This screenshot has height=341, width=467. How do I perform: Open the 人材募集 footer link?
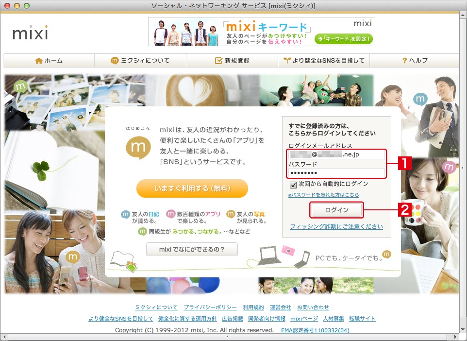[x=334, y=319]
